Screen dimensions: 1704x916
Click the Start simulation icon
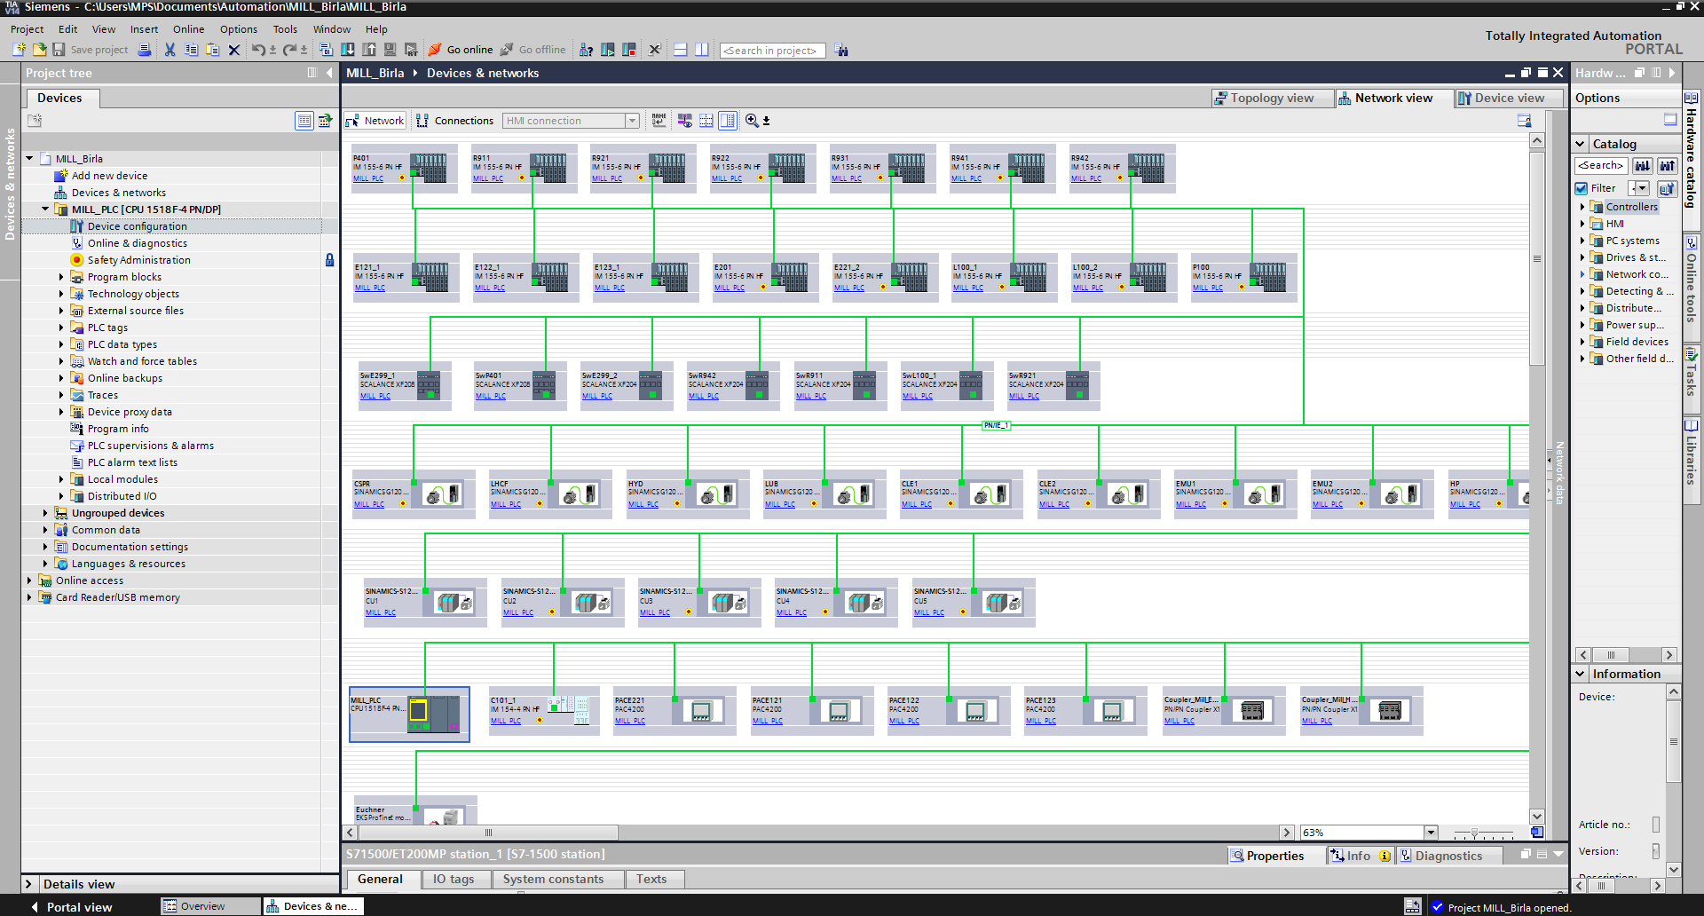click(x=390, y=50)
